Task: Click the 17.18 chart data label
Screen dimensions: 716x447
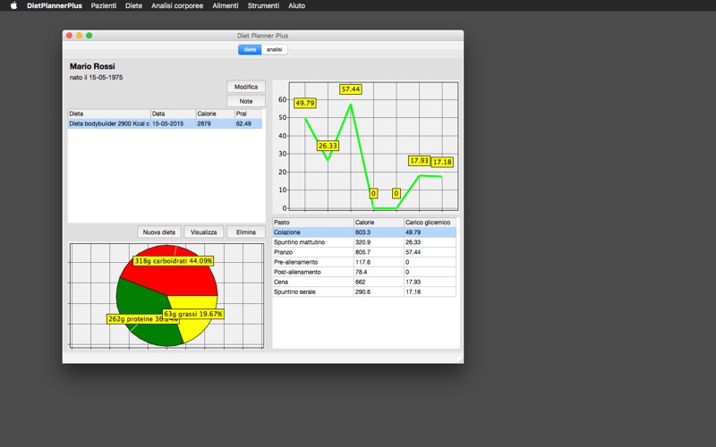Action: pos(442,162)
